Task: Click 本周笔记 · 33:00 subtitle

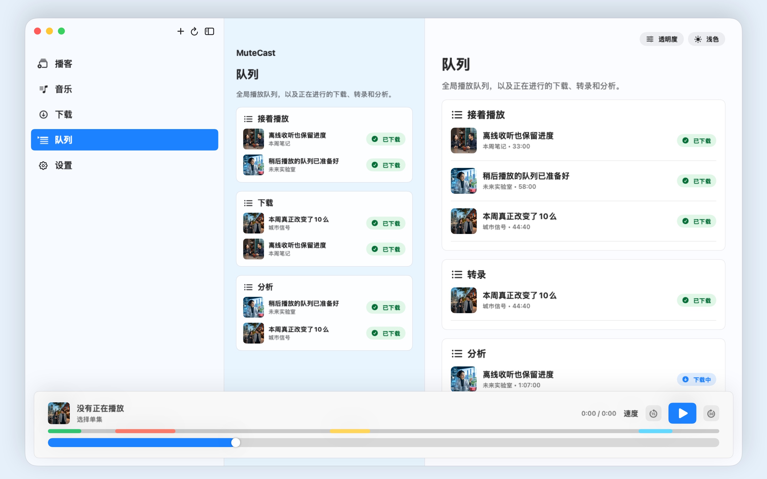Action: (x=506, y=146)
